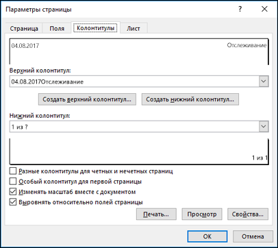Open the Печать dialog button
The image size is (278, 248).
pos(156,214)
